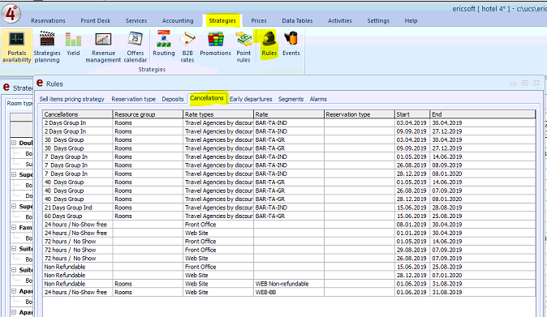Collapse the second Supe tree node
The width and height of the screenshot is (547, 317).
pos(14,206)
